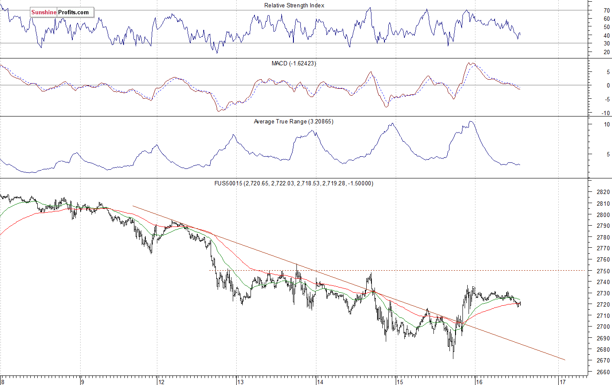Click the ATR axis value 5
This screenshot has height=385, width=612.
608,154
